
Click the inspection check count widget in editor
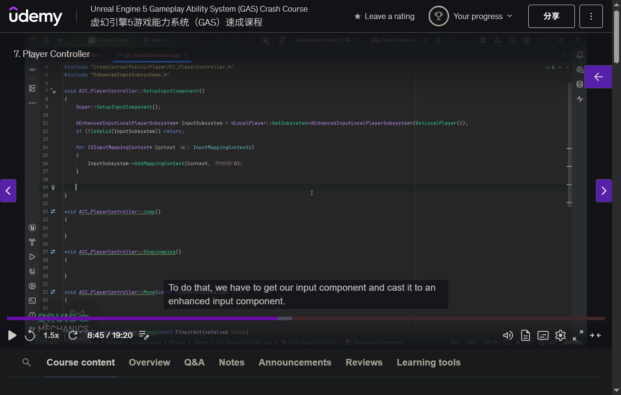[550, 67]
